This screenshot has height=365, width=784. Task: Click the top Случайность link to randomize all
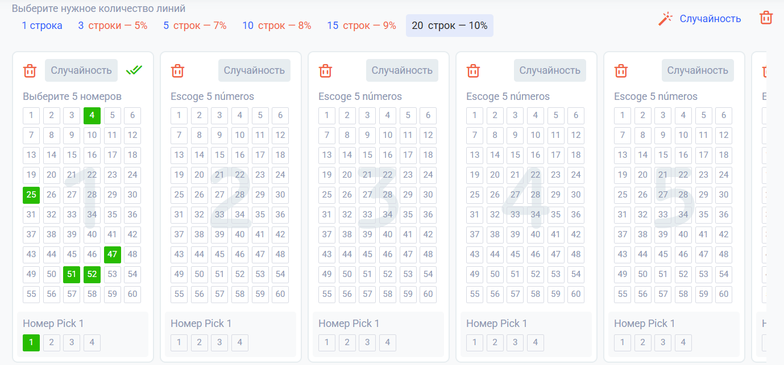[x=710, y=19]
